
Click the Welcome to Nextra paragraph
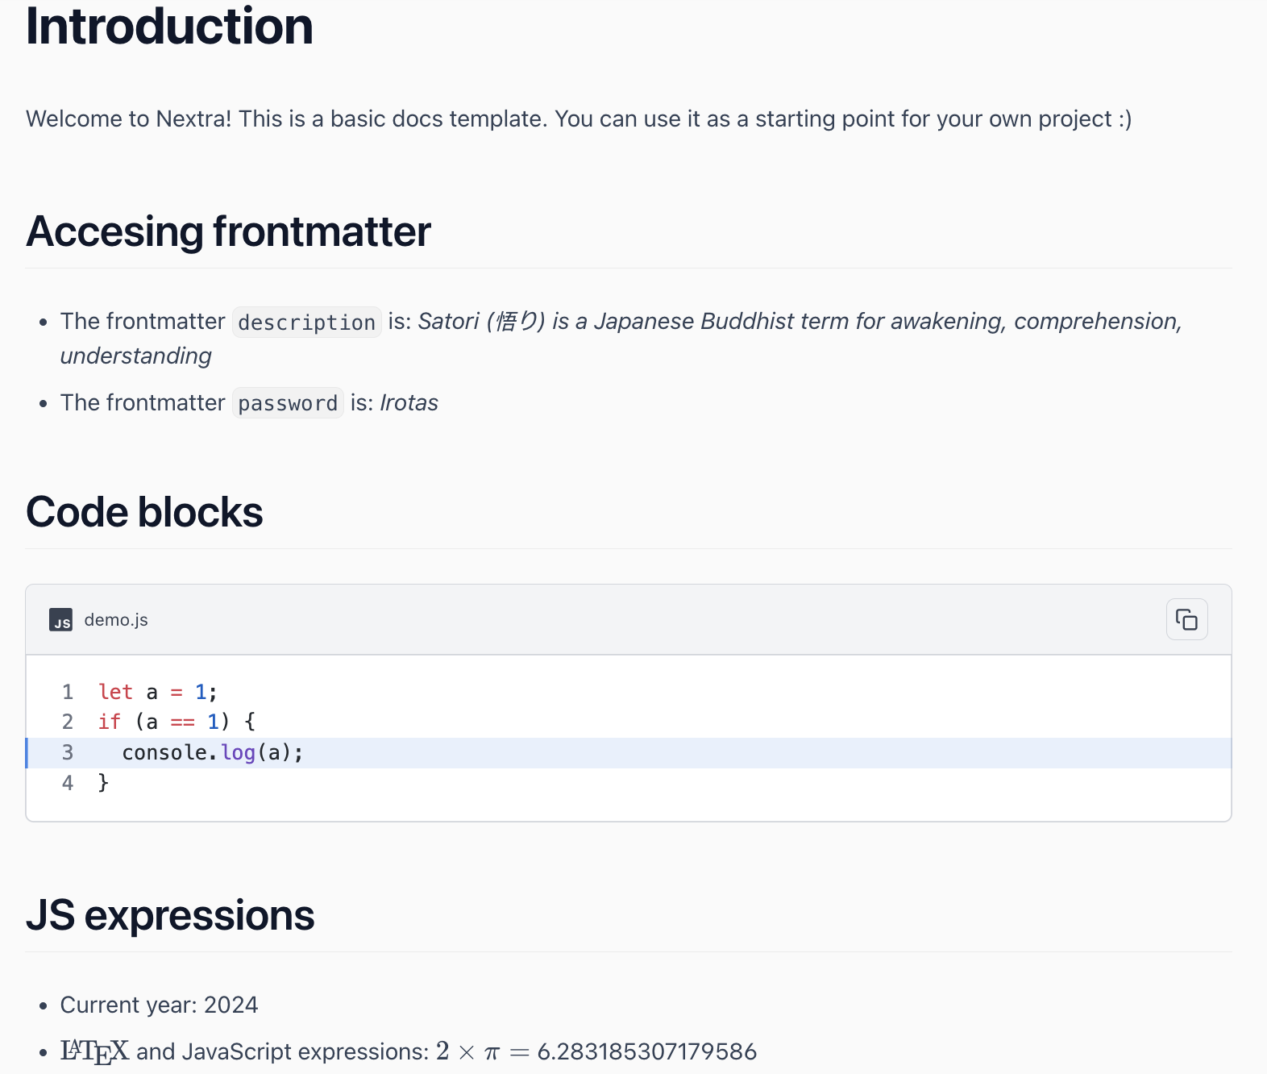pos(579,119)
